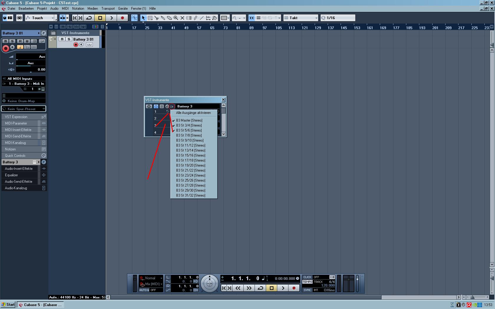
Task: Open the Geräte menu
Action: (x=123, y=9)
